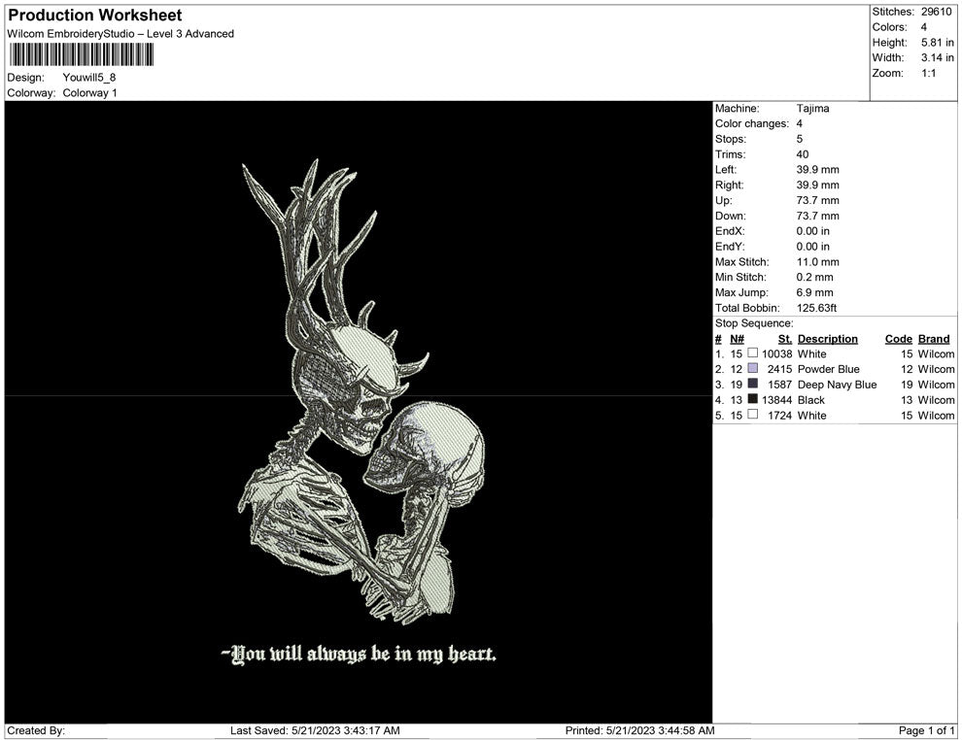The height and width of the screenshot is (740, 962).
Task: Click the Machine value Tajima
Action: (812, 109)
